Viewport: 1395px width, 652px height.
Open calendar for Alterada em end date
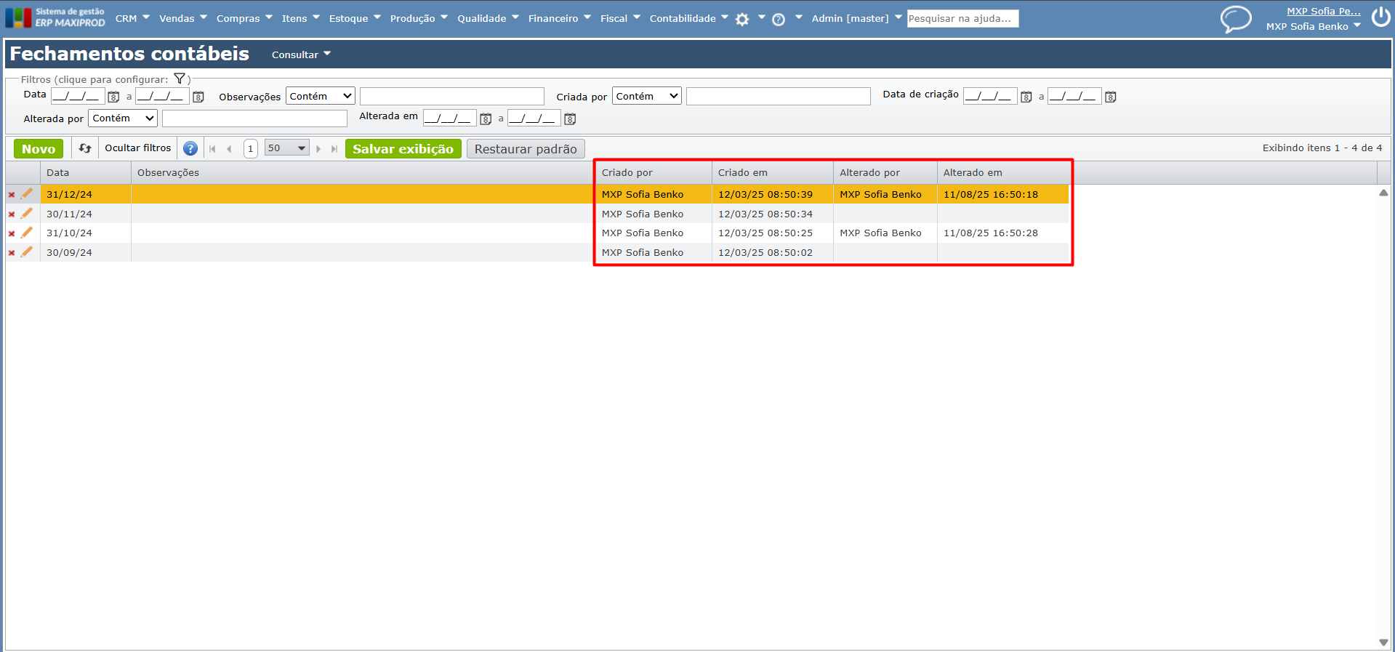tap(570, 118)
